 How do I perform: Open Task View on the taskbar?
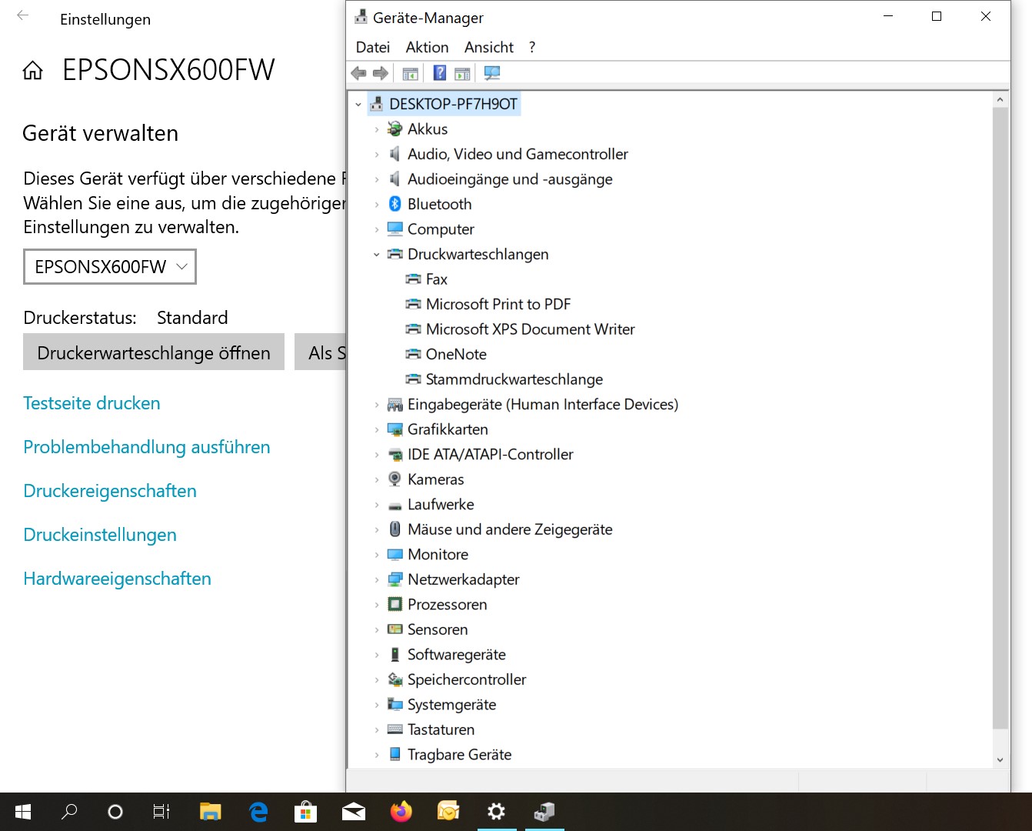(x=161, y=812)
